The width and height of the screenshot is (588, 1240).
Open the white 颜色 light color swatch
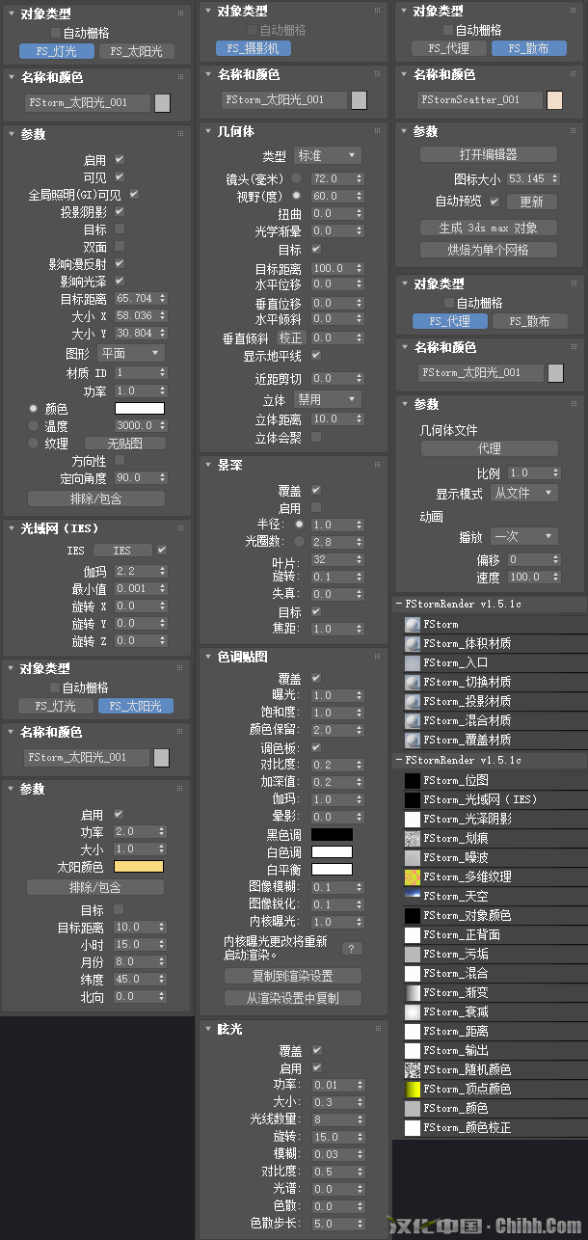[140, 408]
